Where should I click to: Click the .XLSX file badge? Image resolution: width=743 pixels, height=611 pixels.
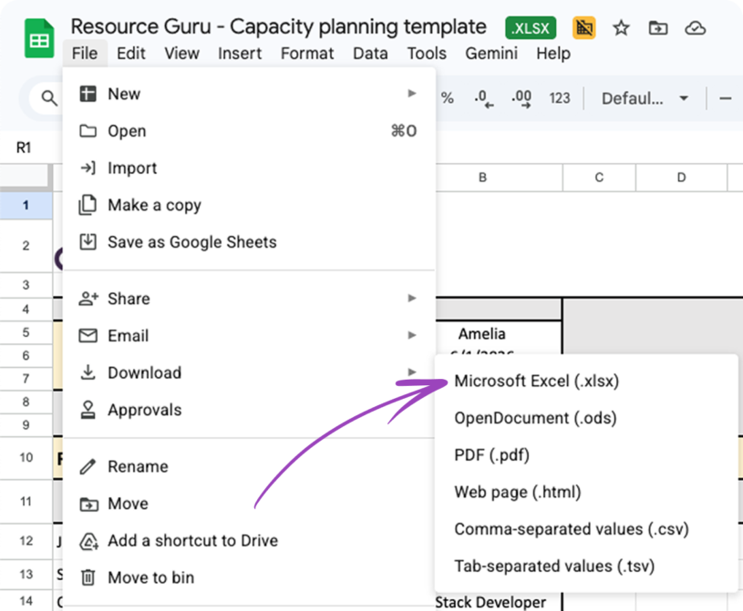pos(530,27)
